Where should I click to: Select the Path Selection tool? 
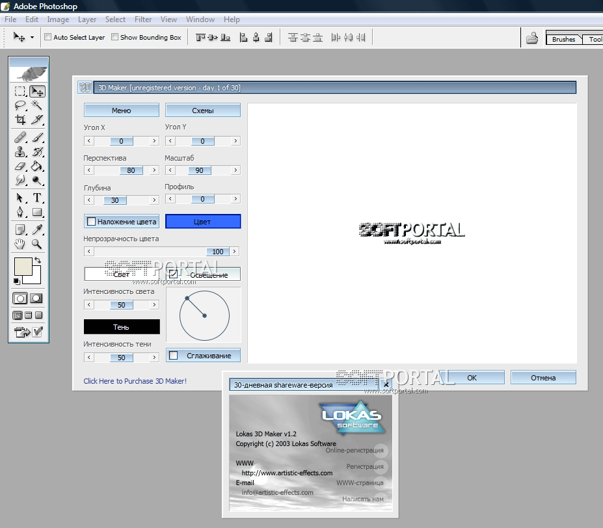click(x=20, y=198)
